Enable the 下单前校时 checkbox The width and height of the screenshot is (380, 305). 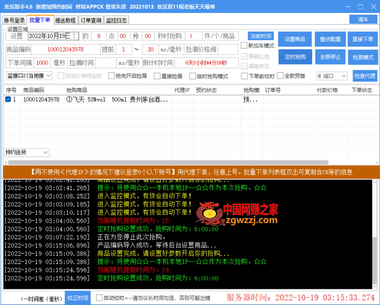(x=245, y=76)
